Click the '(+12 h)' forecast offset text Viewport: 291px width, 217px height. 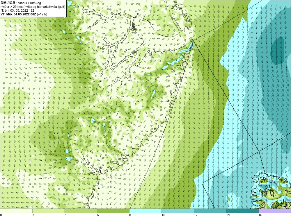pos(42,14)
